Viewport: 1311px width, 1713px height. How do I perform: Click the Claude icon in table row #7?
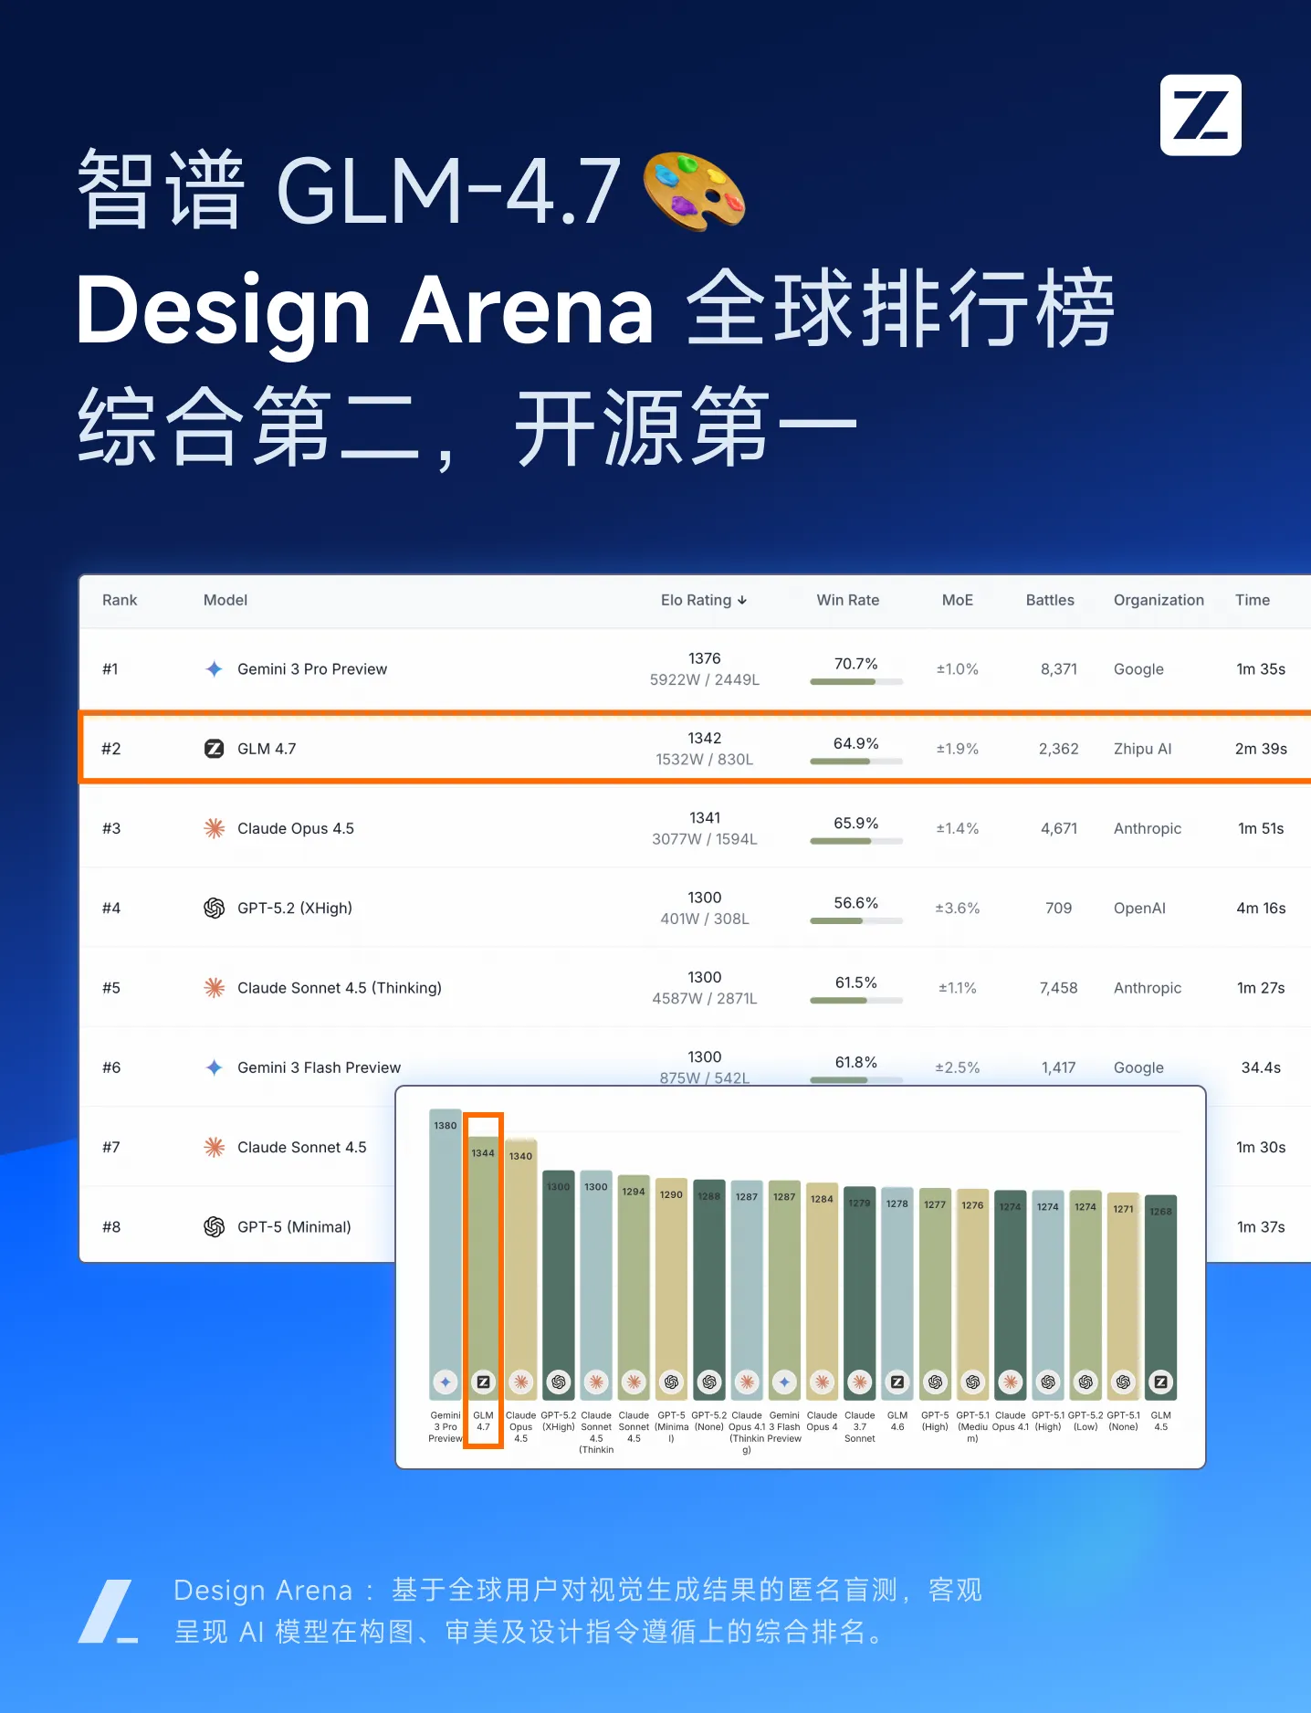214,1147
